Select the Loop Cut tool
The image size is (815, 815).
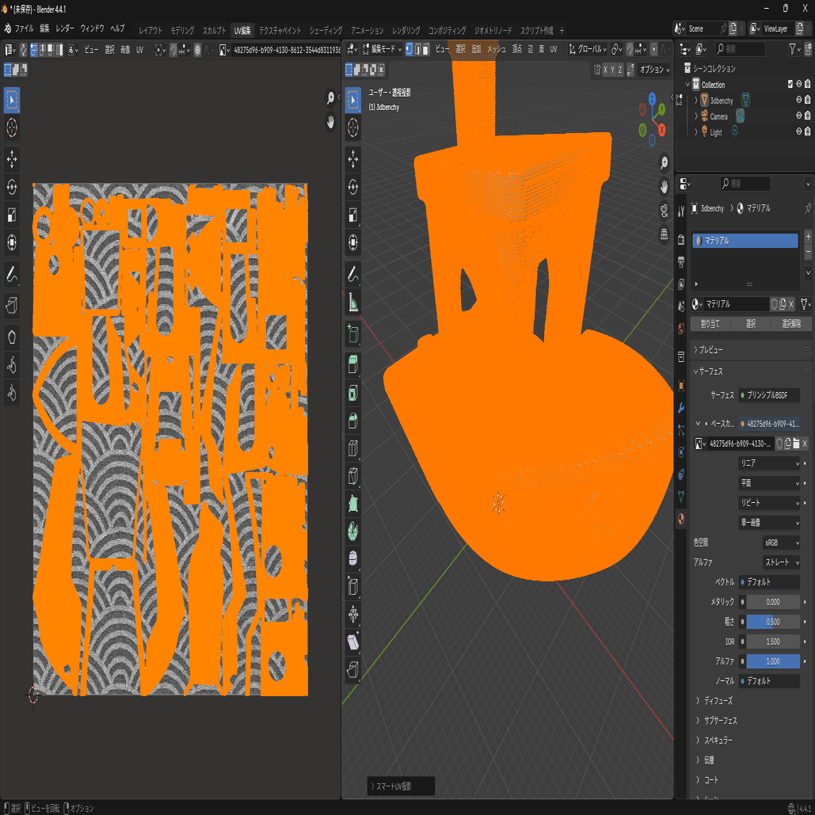[353, 448]
